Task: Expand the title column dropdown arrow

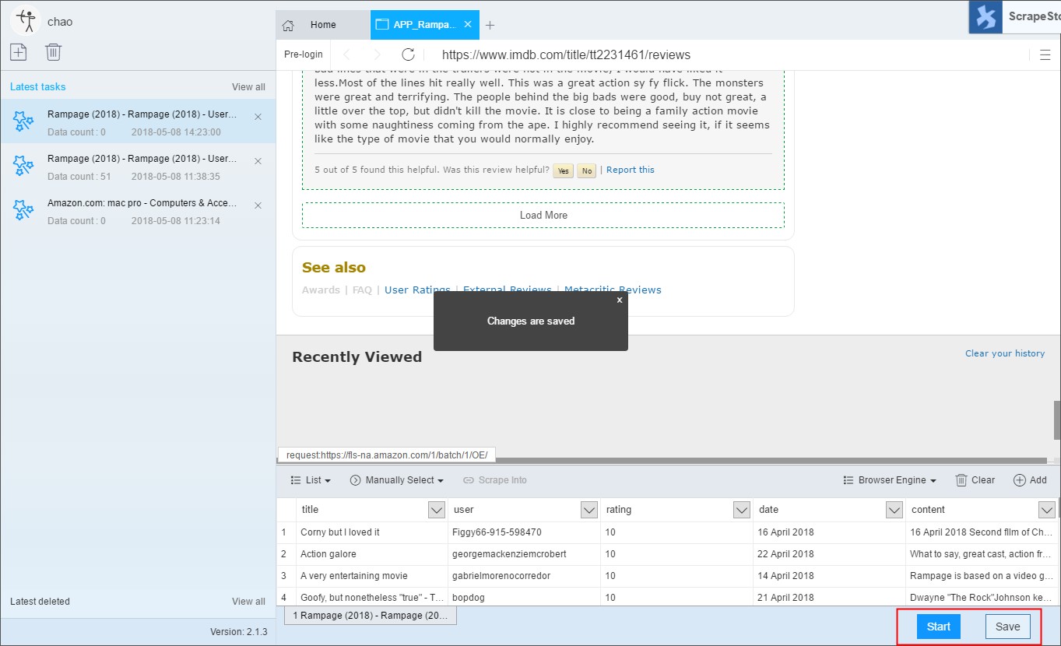Action: tap(437, 510)
